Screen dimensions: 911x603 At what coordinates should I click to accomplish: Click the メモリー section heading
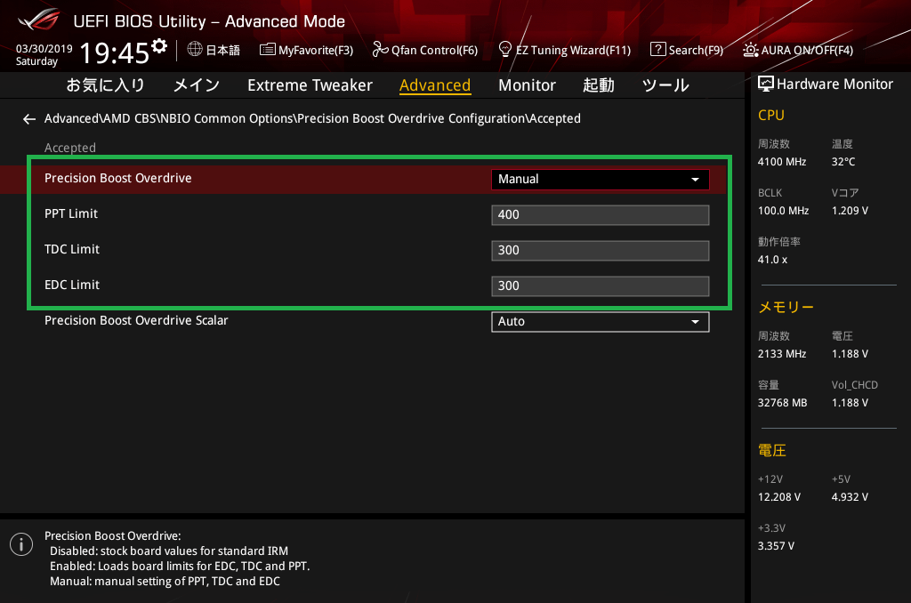(x=786, y=308)
